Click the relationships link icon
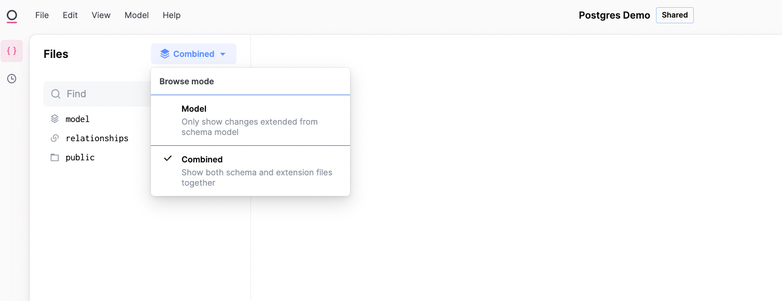Viewport: 782px width, 301px height. (54, 138)
